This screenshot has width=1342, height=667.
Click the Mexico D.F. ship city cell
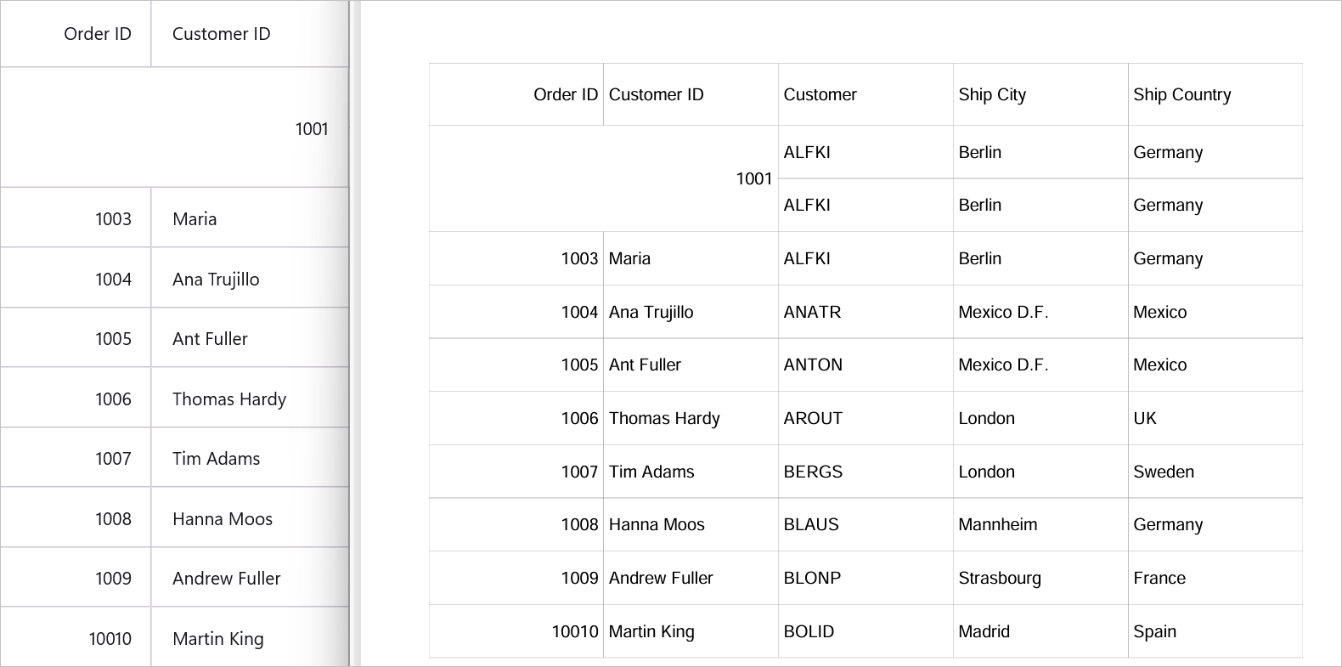pyautogui.click(x=1003, y=312)
